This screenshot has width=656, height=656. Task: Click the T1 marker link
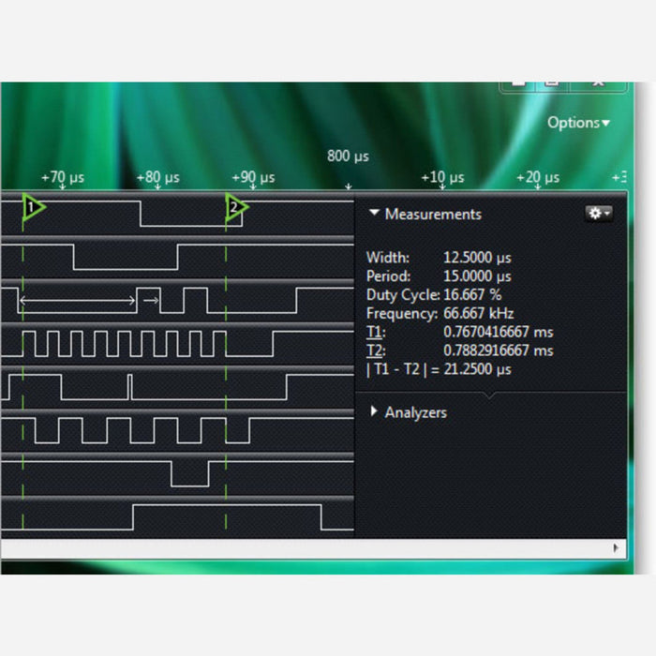tap(375, 332)
